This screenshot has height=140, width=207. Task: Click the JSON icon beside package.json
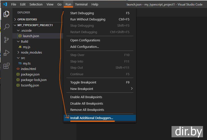18,74
